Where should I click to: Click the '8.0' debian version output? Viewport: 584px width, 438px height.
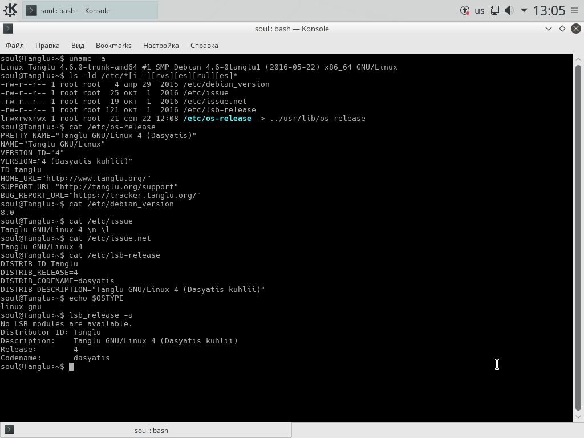pyautogui.click(x=7, y=213)
